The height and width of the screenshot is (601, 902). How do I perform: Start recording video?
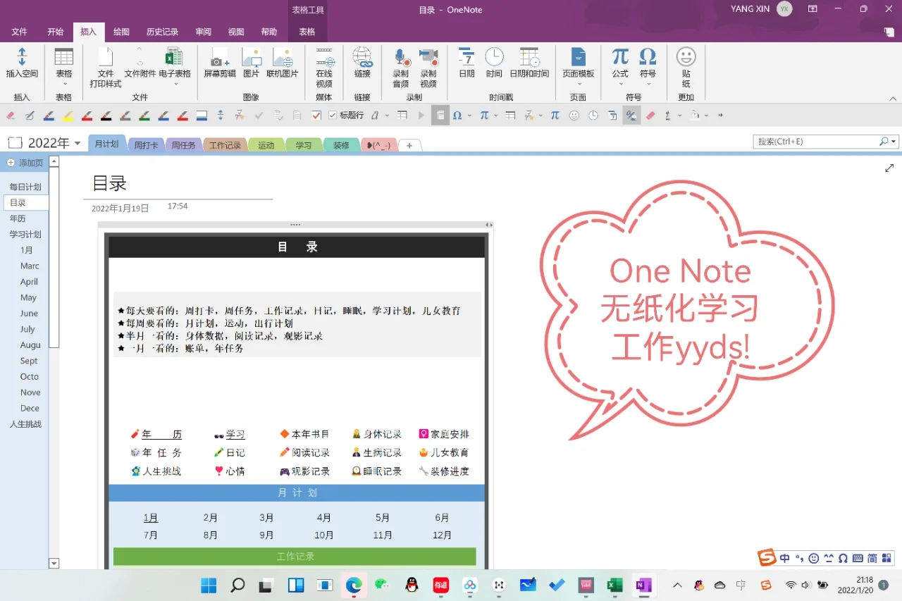[428, 68]
